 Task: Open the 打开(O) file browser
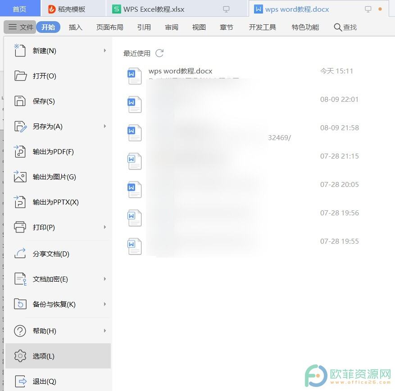pyautogui.click(x=44, y=76)
